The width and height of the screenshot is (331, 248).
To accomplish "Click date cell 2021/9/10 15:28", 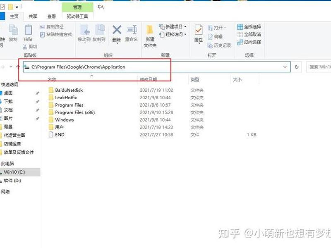I will click(156, 112).
